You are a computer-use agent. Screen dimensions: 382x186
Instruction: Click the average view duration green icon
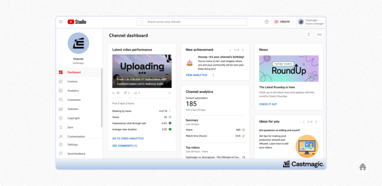point(170,129)
